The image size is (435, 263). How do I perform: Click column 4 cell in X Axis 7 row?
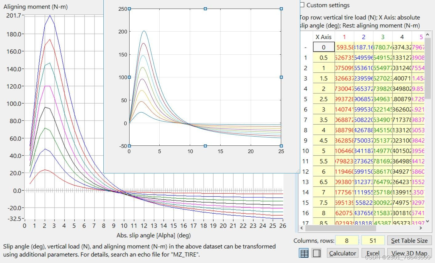click(402, 192)
